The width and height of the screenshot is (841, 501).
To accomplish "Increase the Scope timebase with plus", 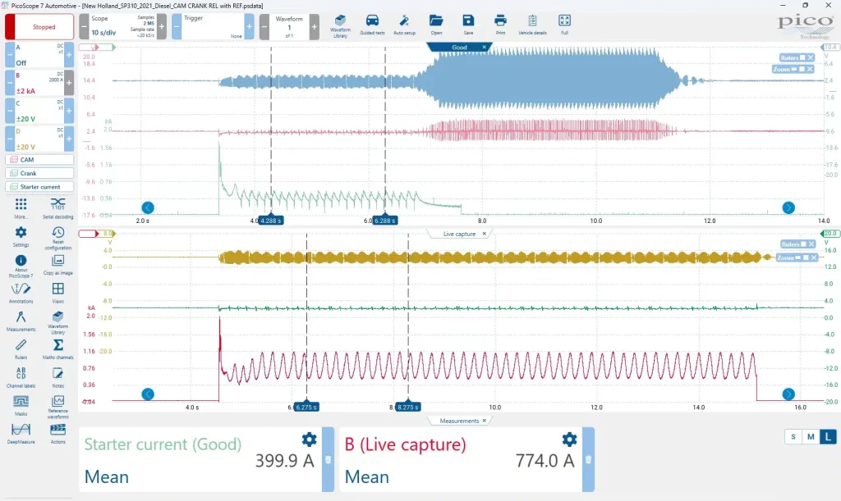I will [161, 26].
